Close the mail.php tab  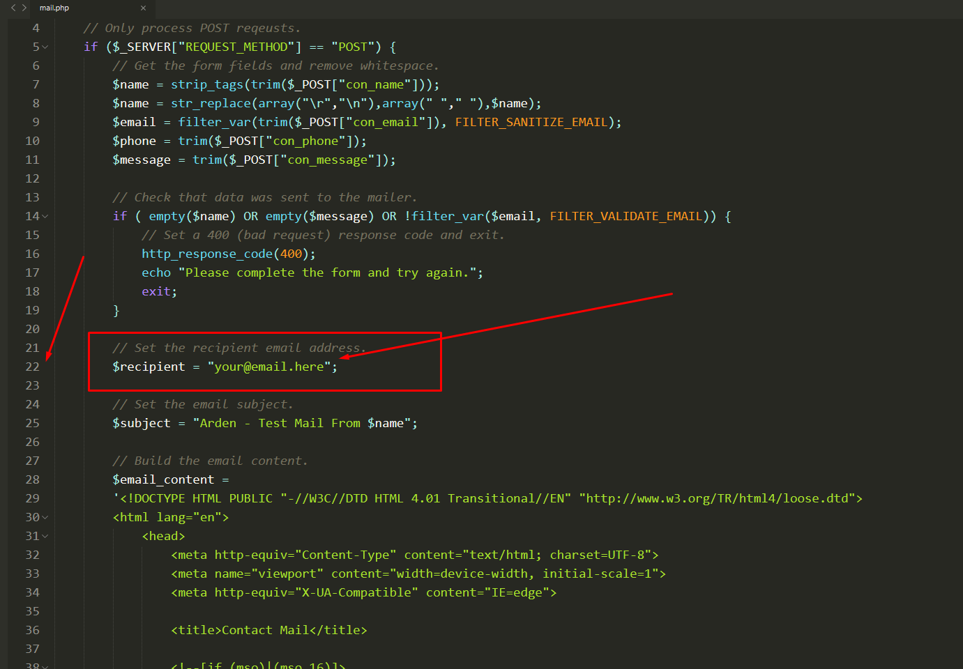tap(143, 8)
